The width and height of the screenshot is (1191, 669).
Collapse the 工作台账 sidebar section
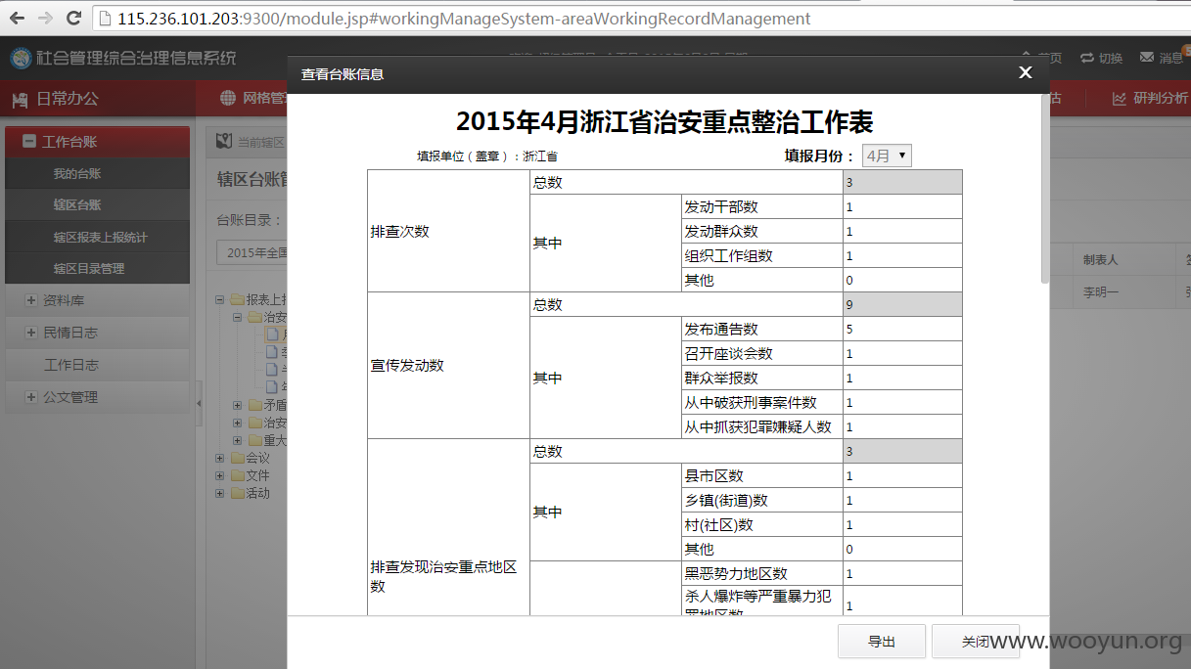[29, 142]
